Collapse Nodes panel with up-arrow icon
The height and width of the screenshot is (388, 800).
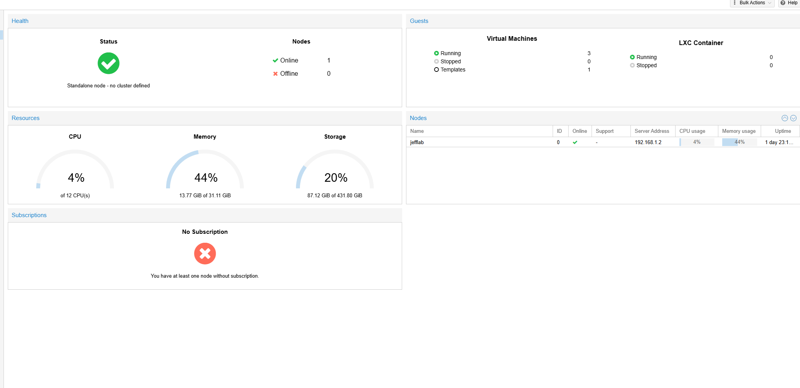point(785,118)
